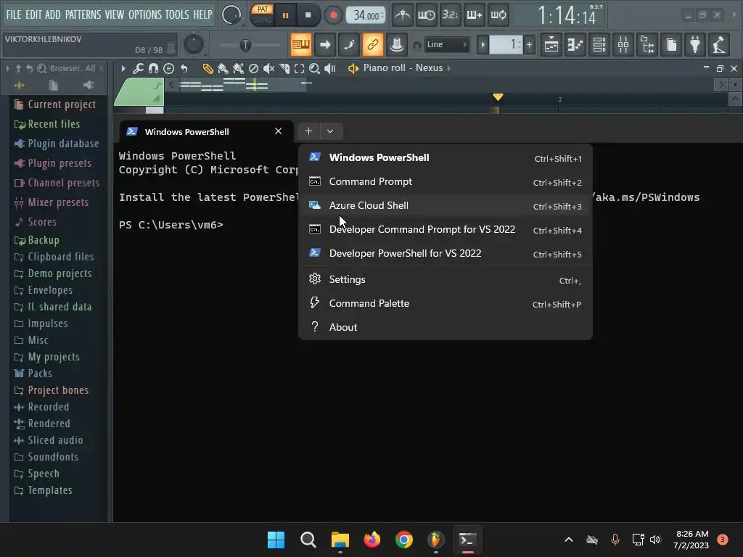Select Command Prompt from terminal menu
743x557 pixels.
(446, 182)
